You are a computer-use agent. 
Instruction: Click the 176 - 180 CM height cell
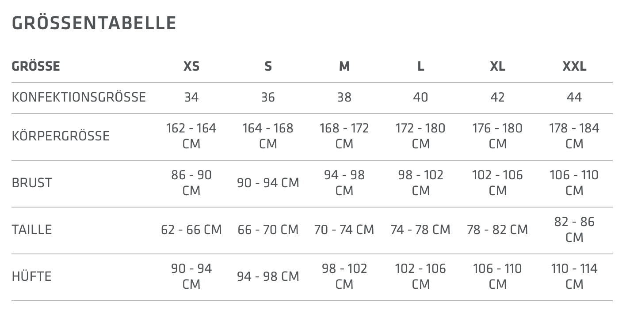(497, 136)
